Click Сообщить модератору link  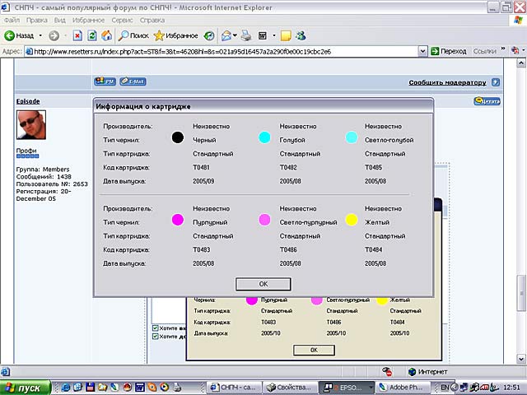tap(447, 82)
